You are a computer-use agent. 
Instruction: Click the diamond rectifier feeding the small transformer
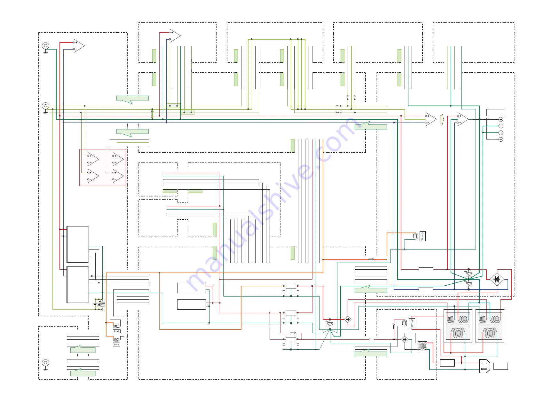405,339
